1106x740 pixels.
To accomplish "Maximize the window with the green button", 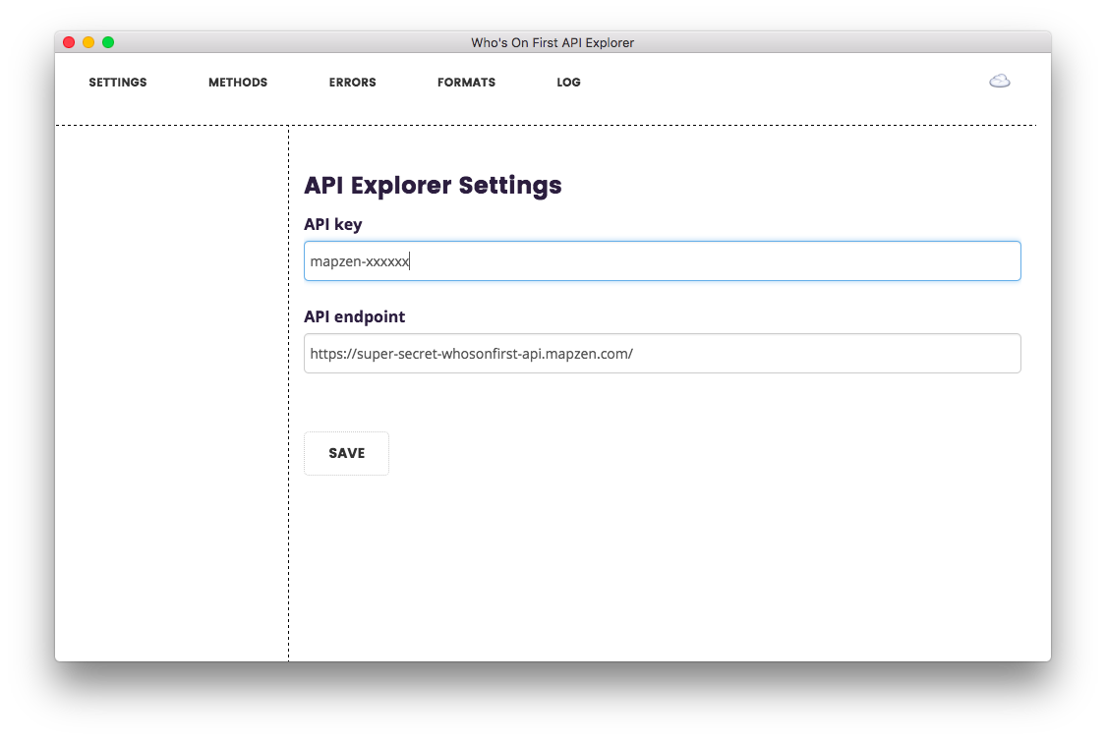I will click(108, 42).
